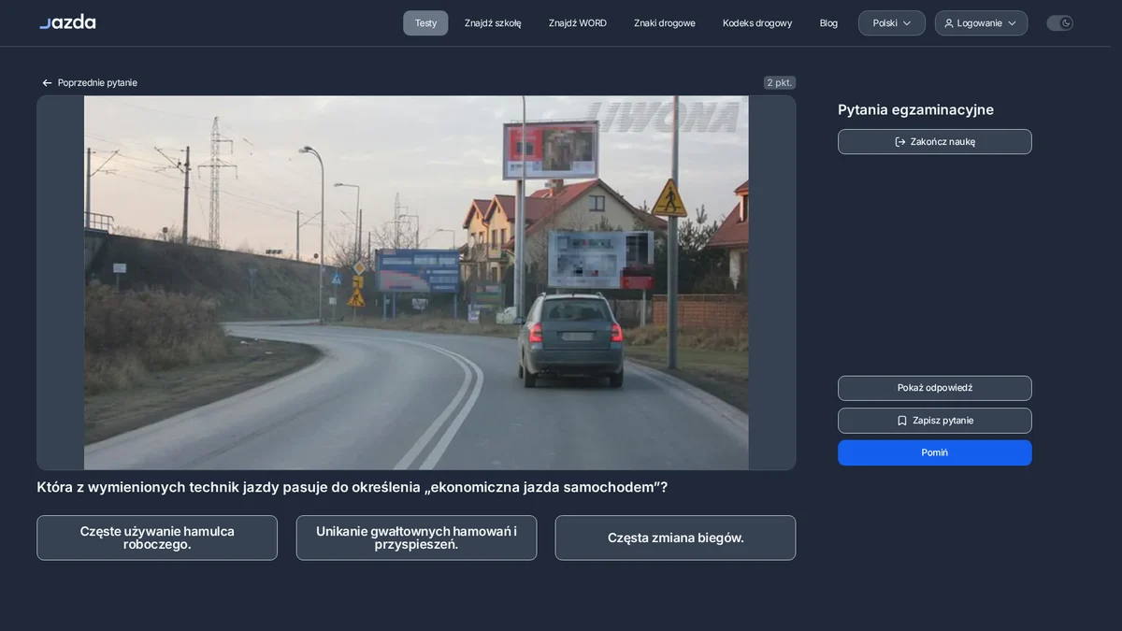The height and width of the screenshot is (631, 1122).
Task: Go back via Poprzednie pytanie
Action: (90, 82)
